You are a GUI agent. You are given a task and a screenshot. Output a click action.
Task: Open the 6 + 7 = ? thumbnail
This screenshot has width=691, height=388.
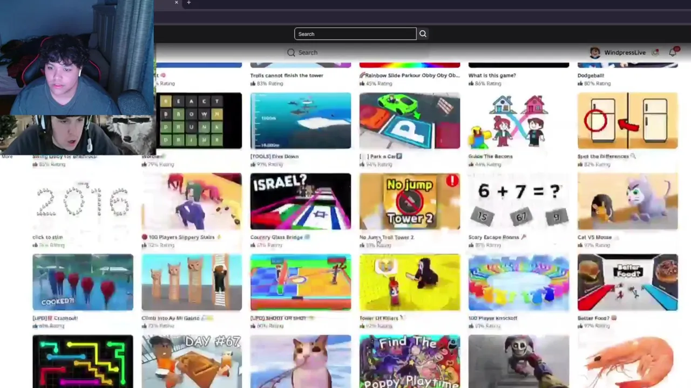pyautogui.click(x=519, y=202)
